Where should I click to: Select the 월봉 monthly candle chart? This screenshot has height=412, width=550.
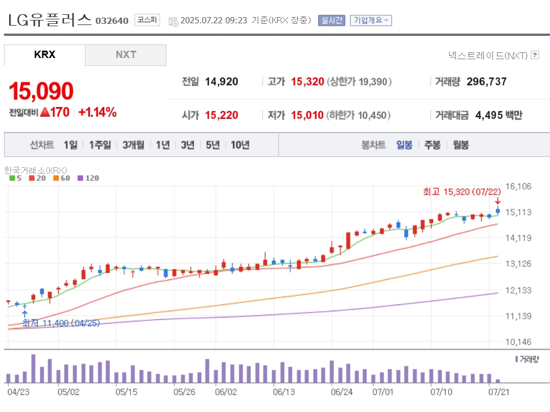click(x=461, y=145)
